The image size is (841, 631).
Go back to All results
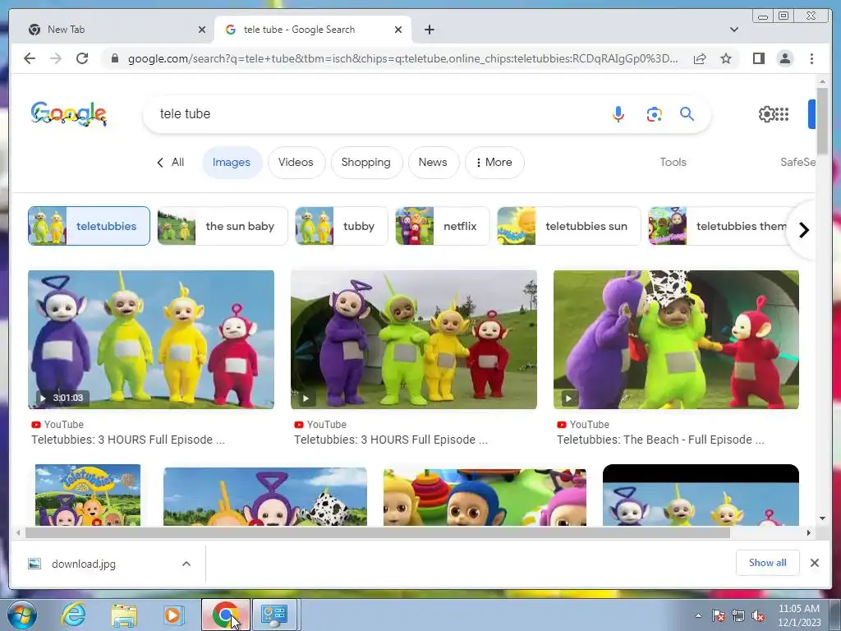171,162
